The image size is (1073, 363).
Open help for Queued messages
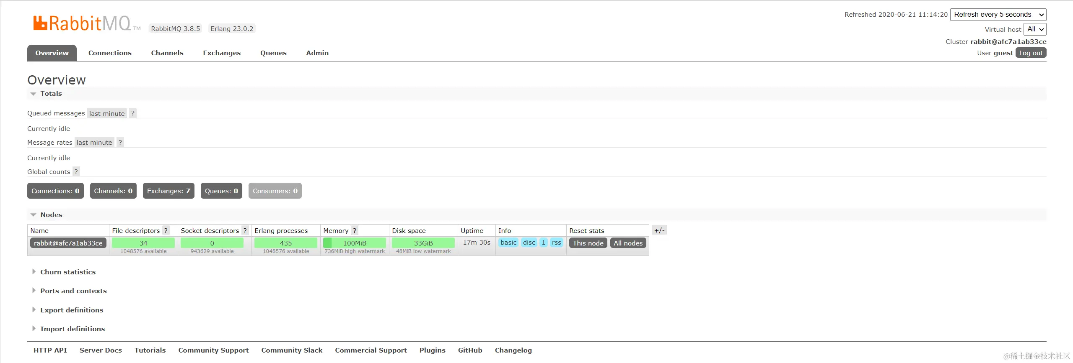(133, 113)
